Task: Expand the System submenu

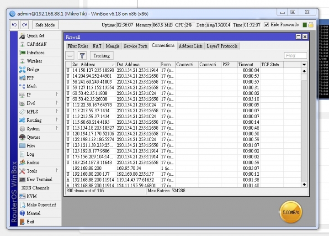Action: point(57,128)
